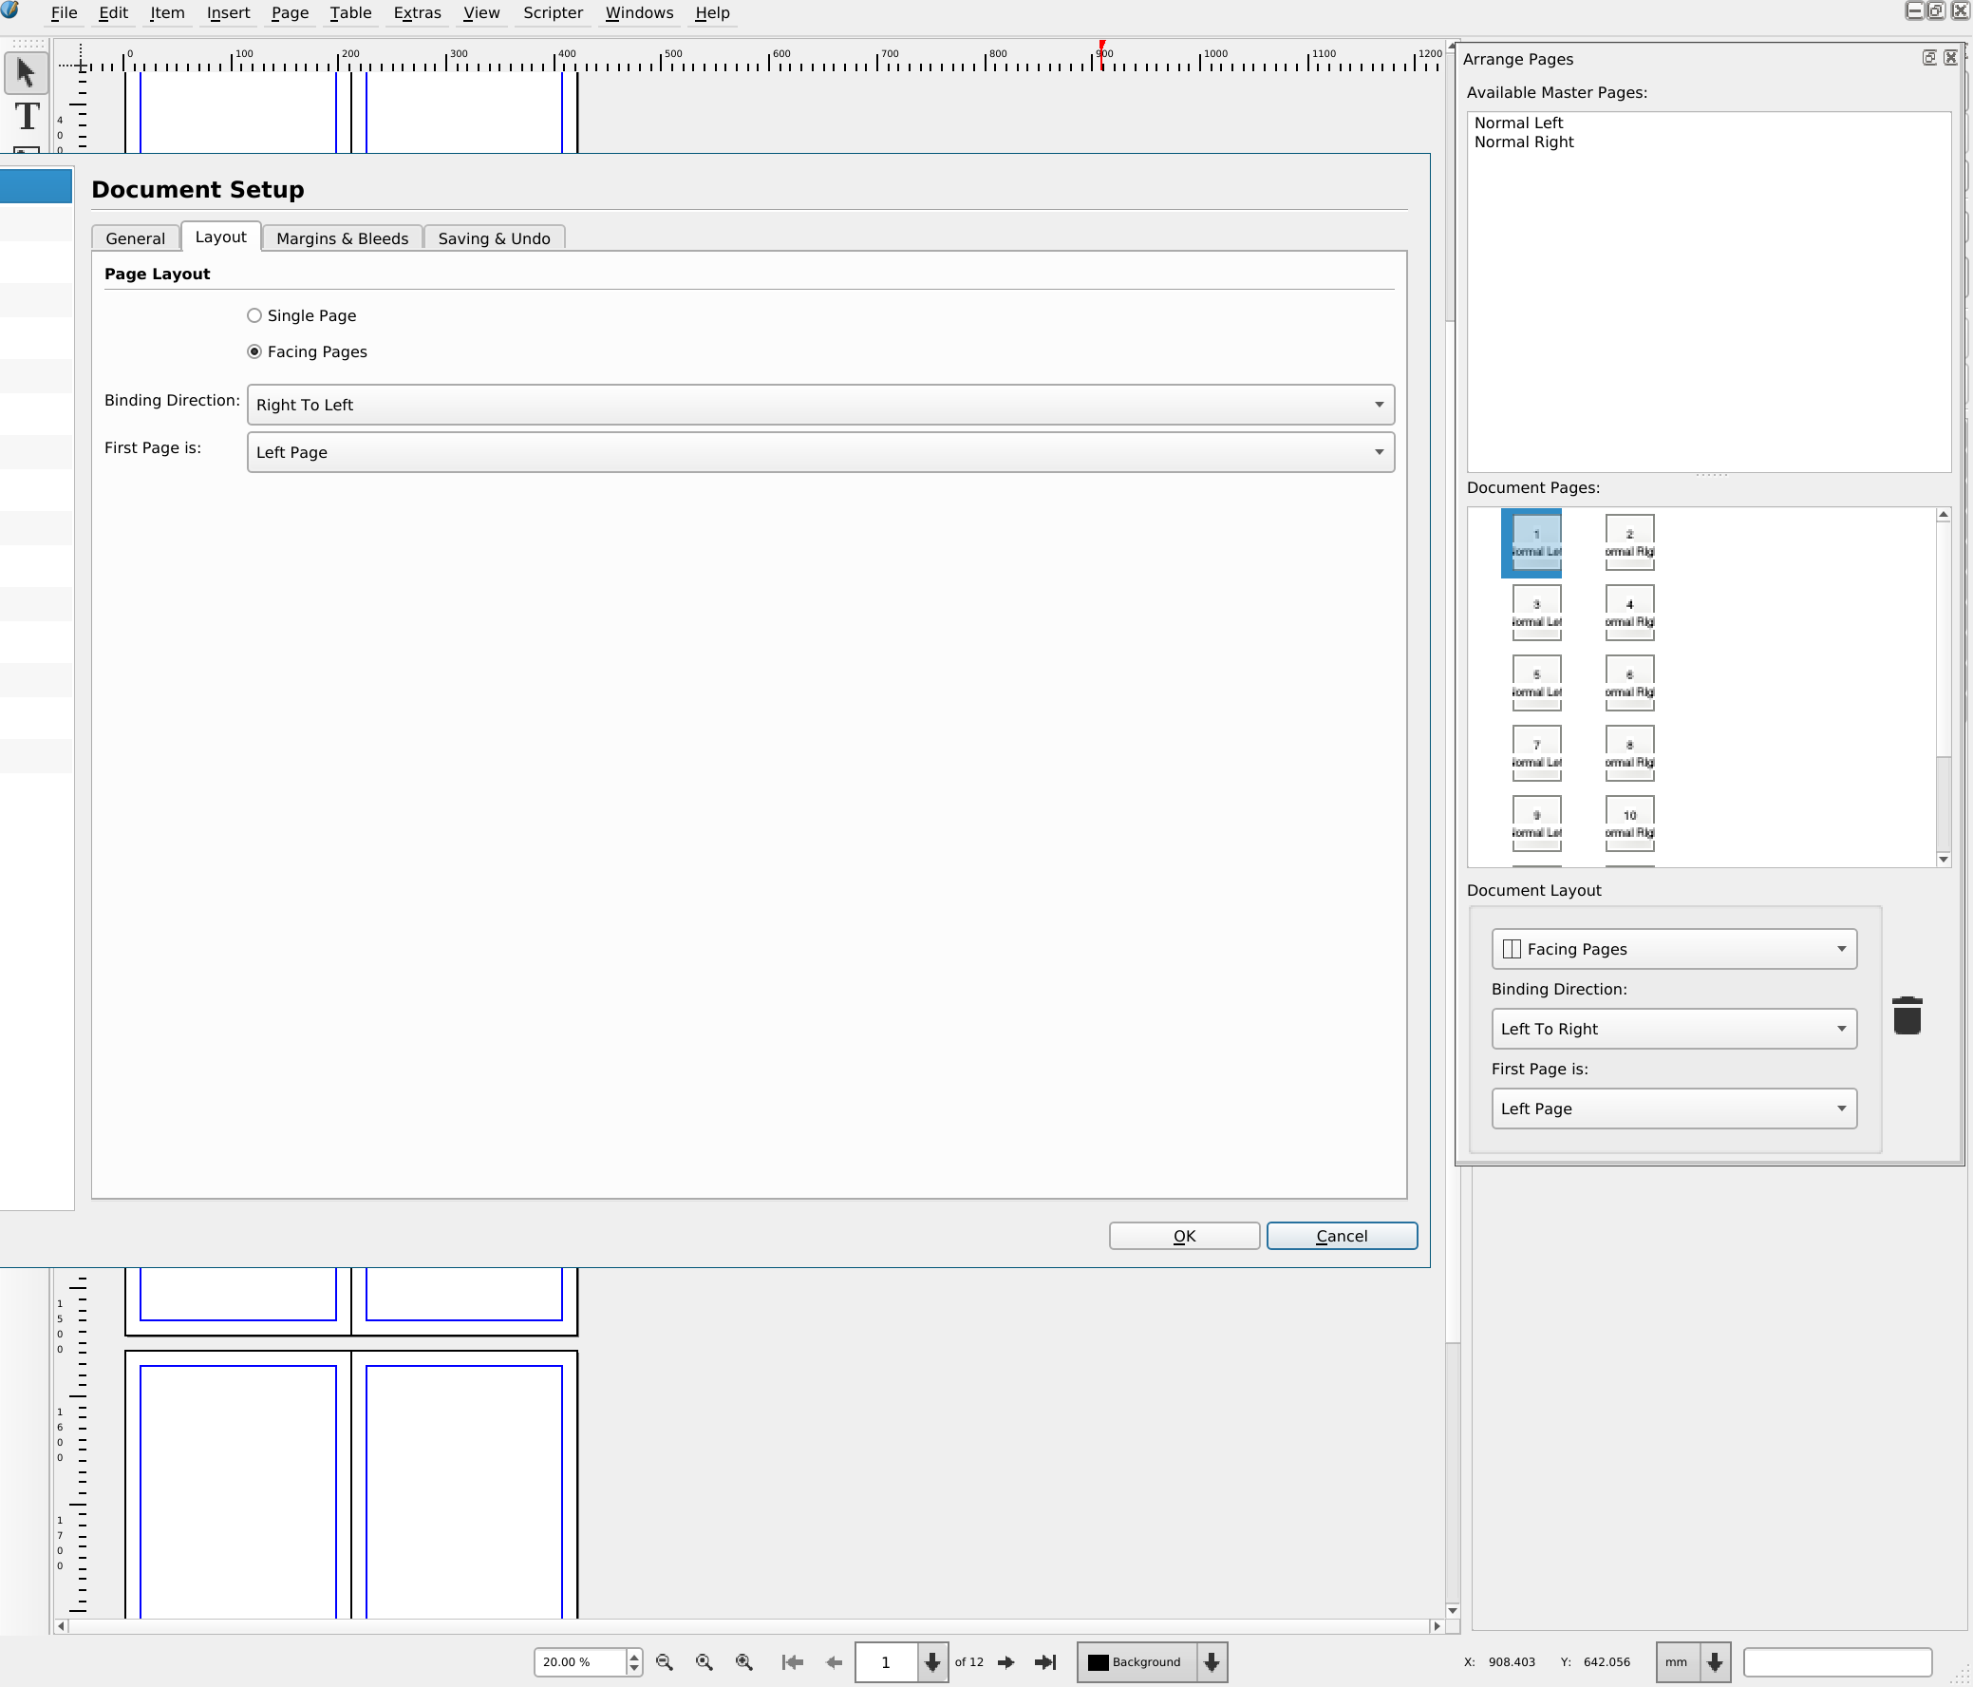Open First Page dropdown in Document Setup
1973x1687 pixels.
tap(819, 452)
